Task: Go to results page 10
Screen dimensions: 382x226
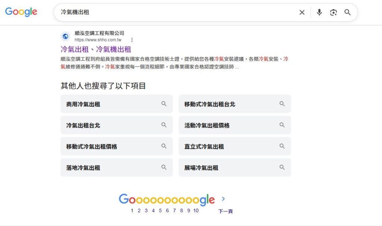Action: pyautogui.click(x=196, y=211)
